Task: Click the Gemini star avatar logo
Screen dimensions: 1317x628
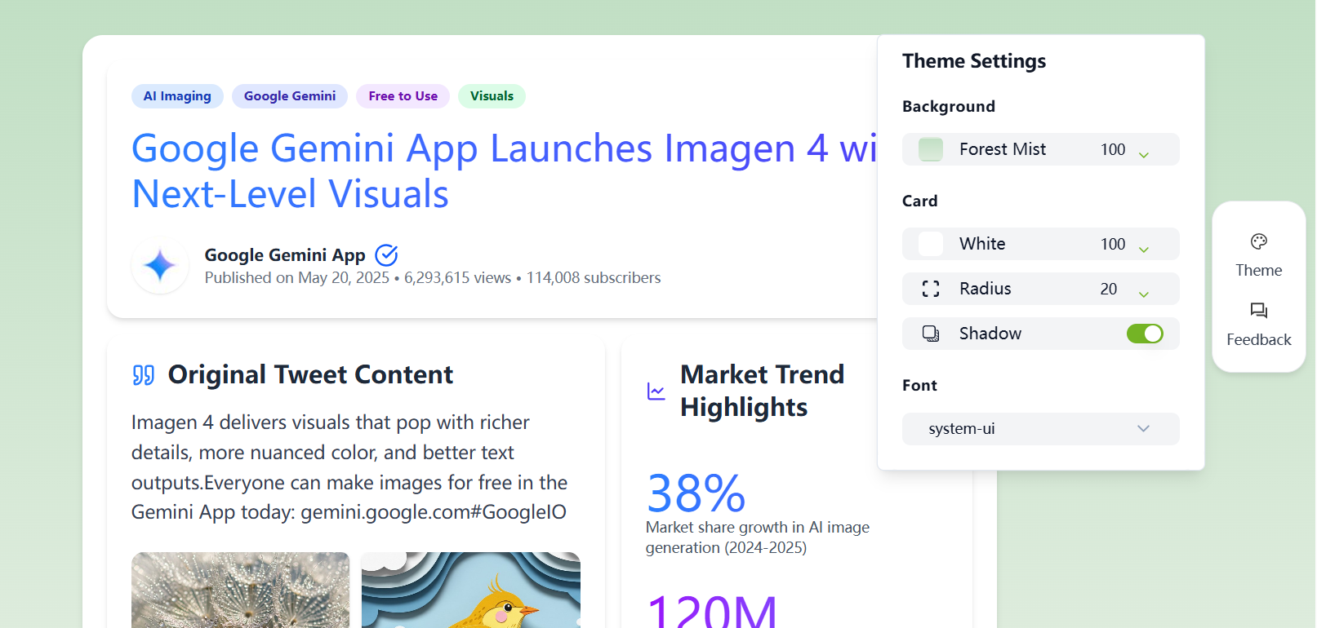Action: [160, 266]
